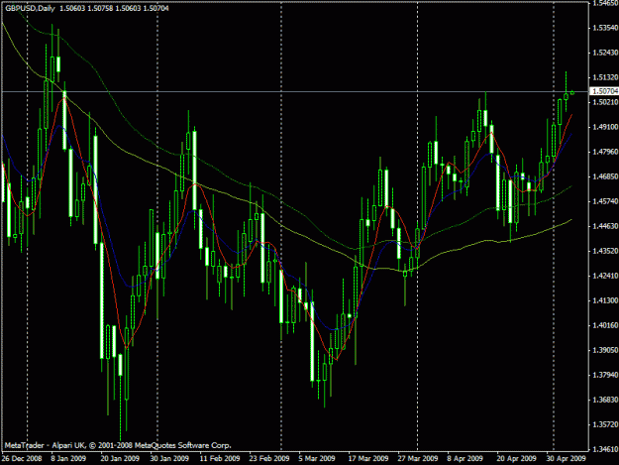Click the 1.52430 price axis label
The height and width of the screenshot is (465, 619).
pos(605,53)
